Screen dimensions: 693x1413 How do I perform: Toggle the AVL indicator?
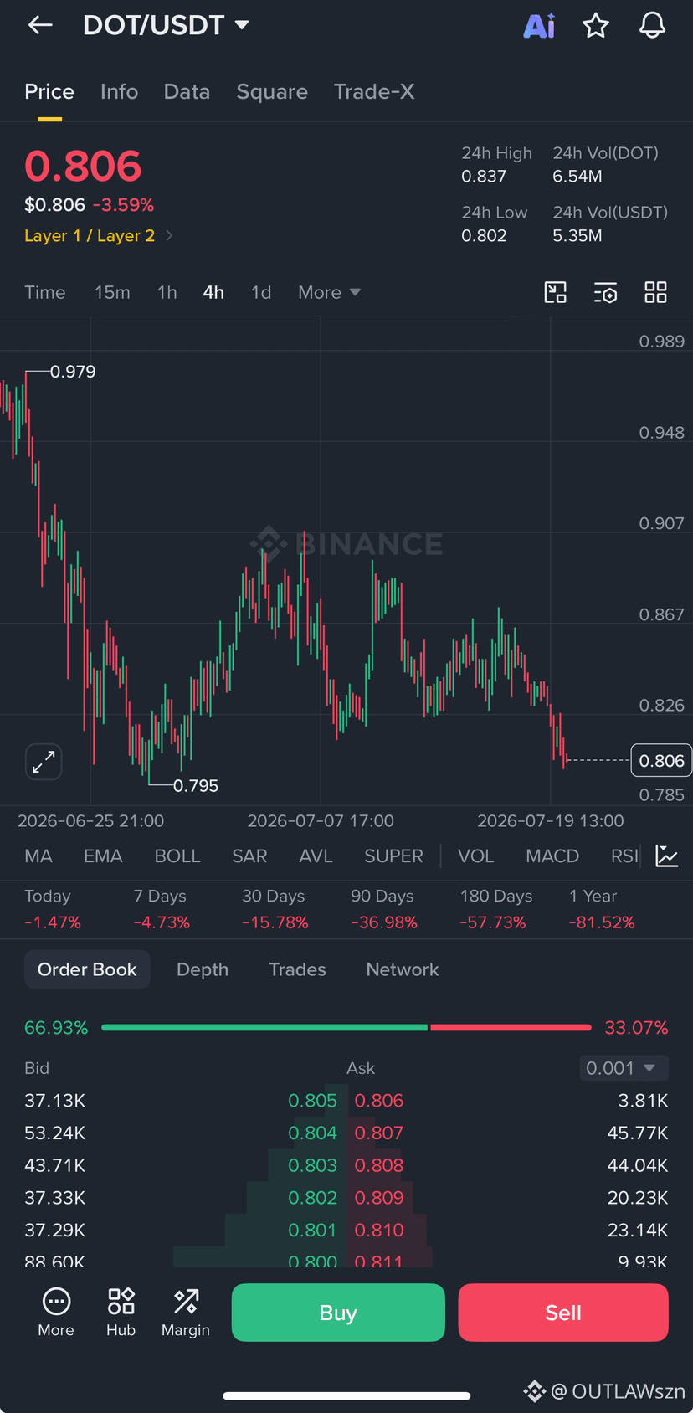(x=316, y=856)
